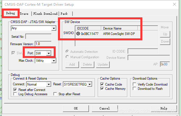This screenshot has height=116, width=181.
Task: Click the Serial No field
Action: coord(38,37)
